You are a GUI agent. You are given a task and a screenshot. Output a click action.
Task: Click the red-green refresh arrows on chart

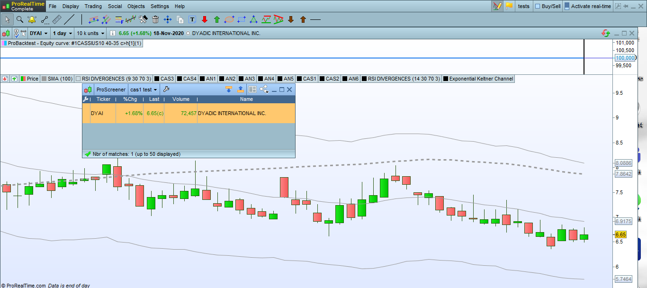605,33
